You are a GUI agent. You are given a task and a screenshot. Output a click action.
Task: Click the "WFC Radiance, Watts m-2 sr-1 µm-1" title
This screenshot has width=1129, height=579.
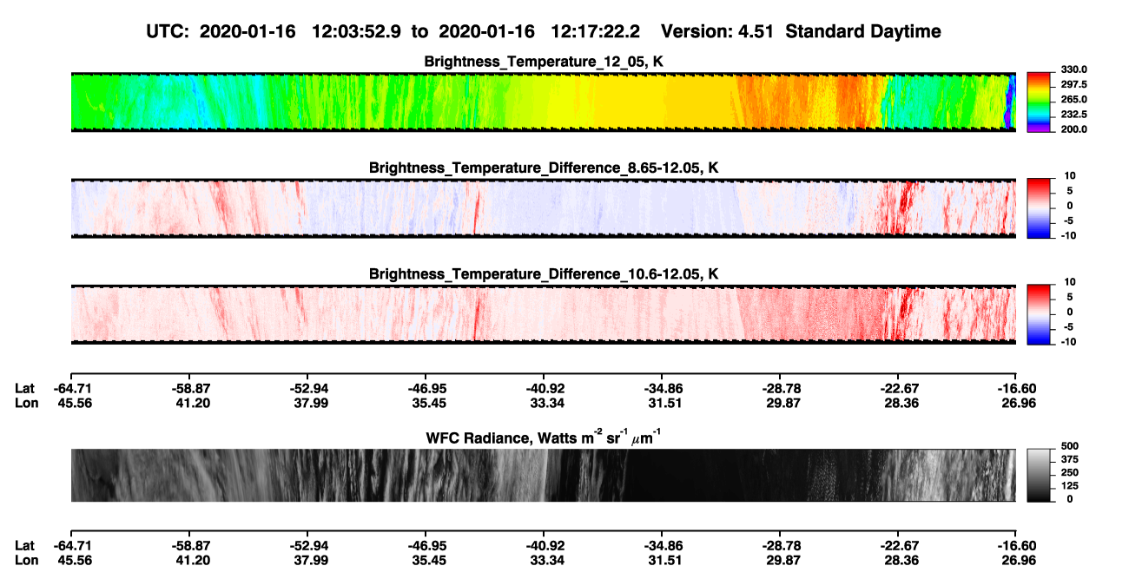[x=544, y=437]
